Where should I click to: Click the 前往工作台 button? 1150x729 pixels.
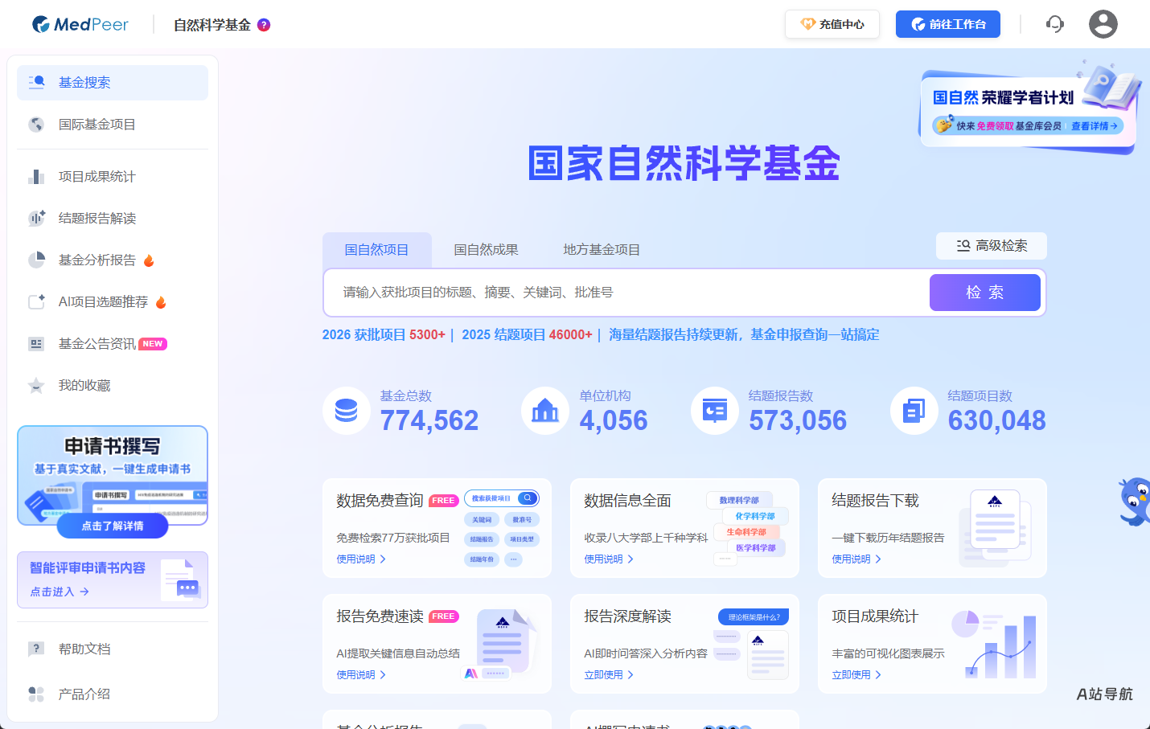tap(948, 24)
